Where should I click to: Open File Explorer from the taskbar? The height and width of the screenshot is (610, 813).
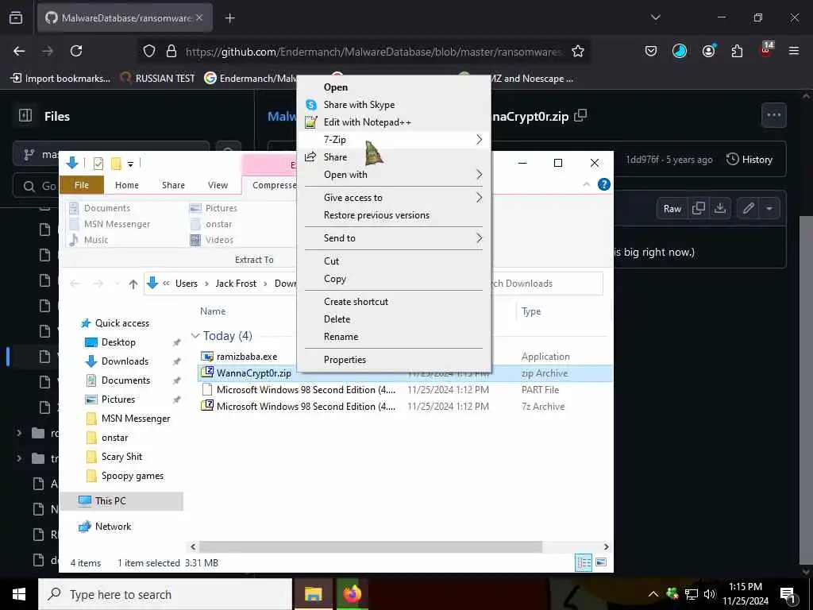point(313,594)
